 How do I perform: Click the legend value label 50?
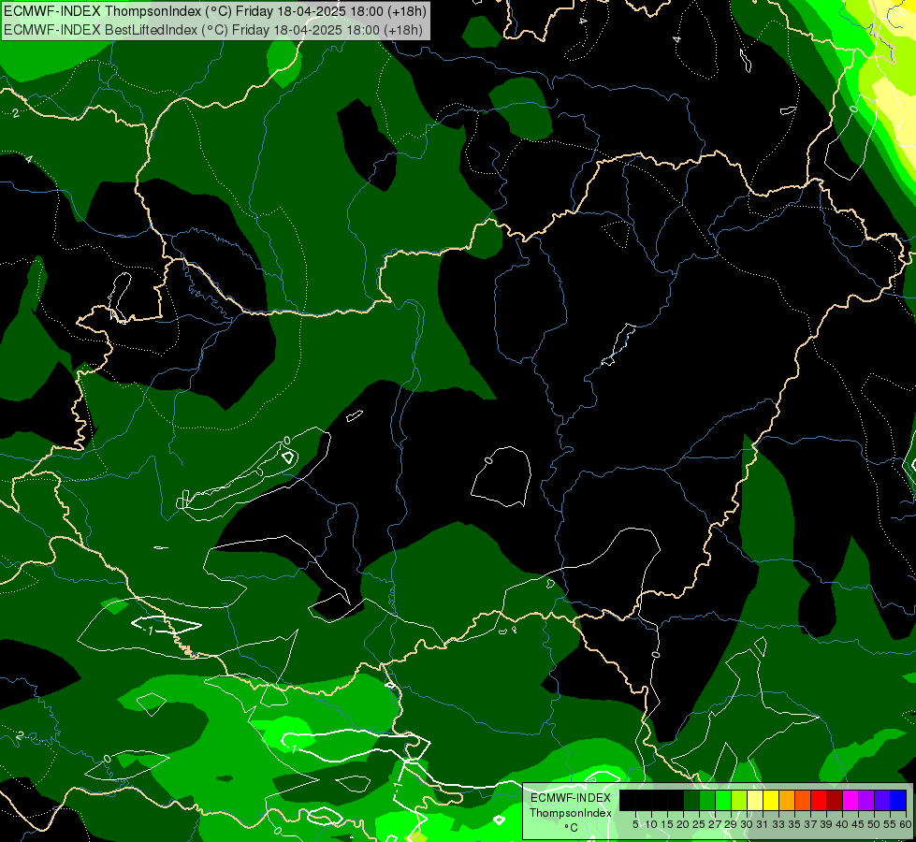pyautogui.click(x=874, y=824)
